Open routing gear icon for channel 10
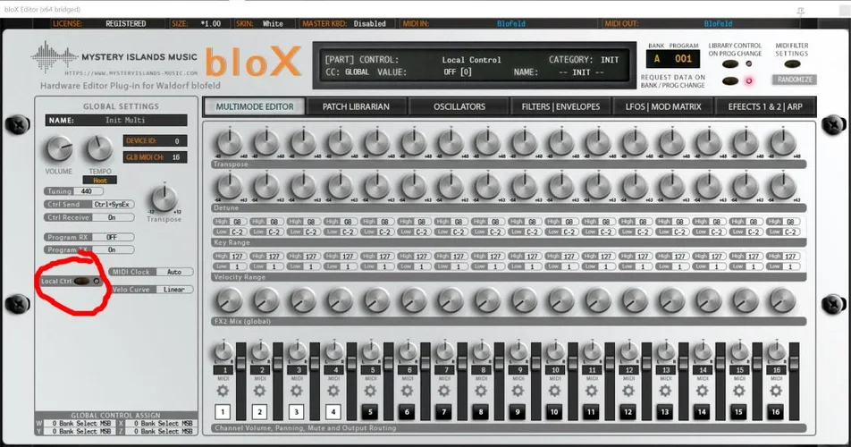This screenshot has width=851, height=447. 554,391
